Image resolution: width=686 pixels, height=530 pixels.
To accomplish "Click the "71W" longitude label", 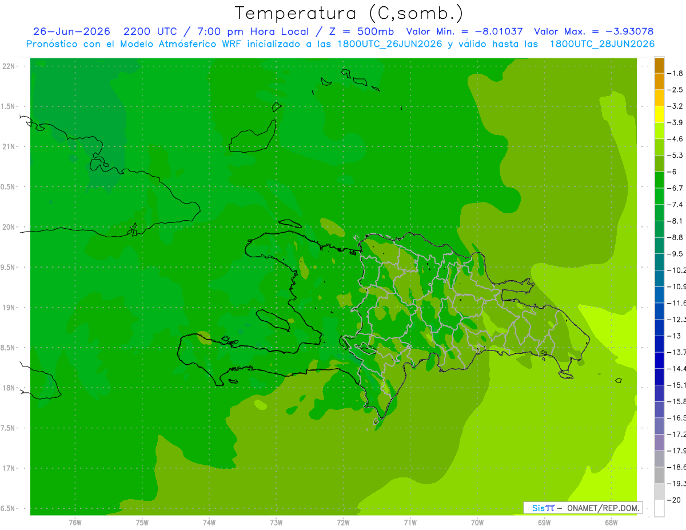I will 410,522.
